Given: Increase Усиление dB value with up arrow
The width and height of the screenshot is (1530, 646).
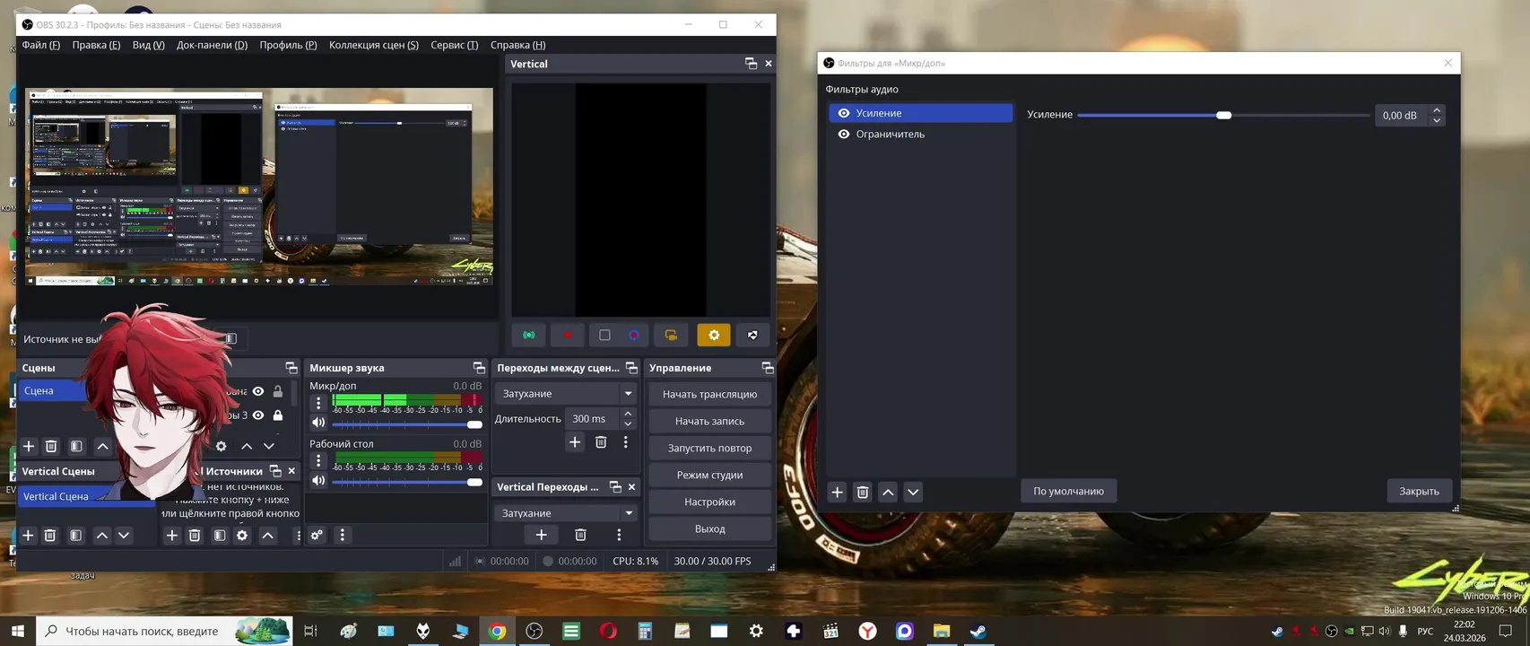Looking at the screenshot, I should (x=1437, y=109).
